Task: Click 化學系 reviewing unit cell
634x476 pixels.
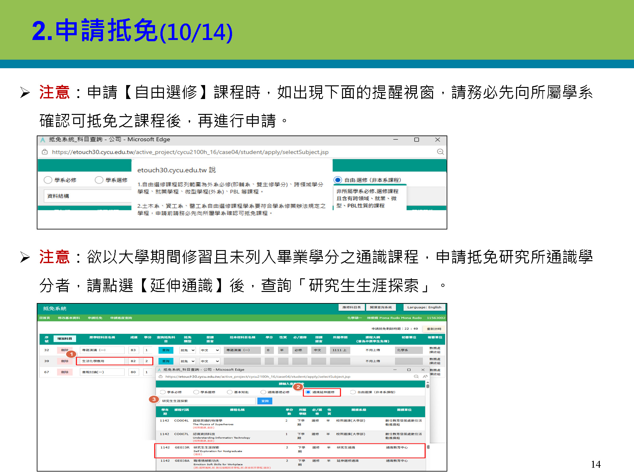Action: coord(409,350)
